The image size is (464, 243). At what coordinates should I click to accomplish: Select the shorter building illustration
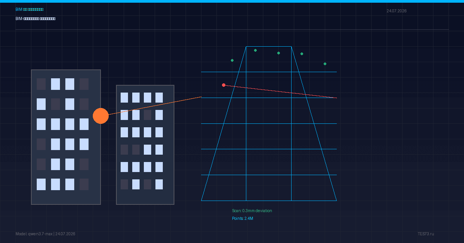(145, 145)
